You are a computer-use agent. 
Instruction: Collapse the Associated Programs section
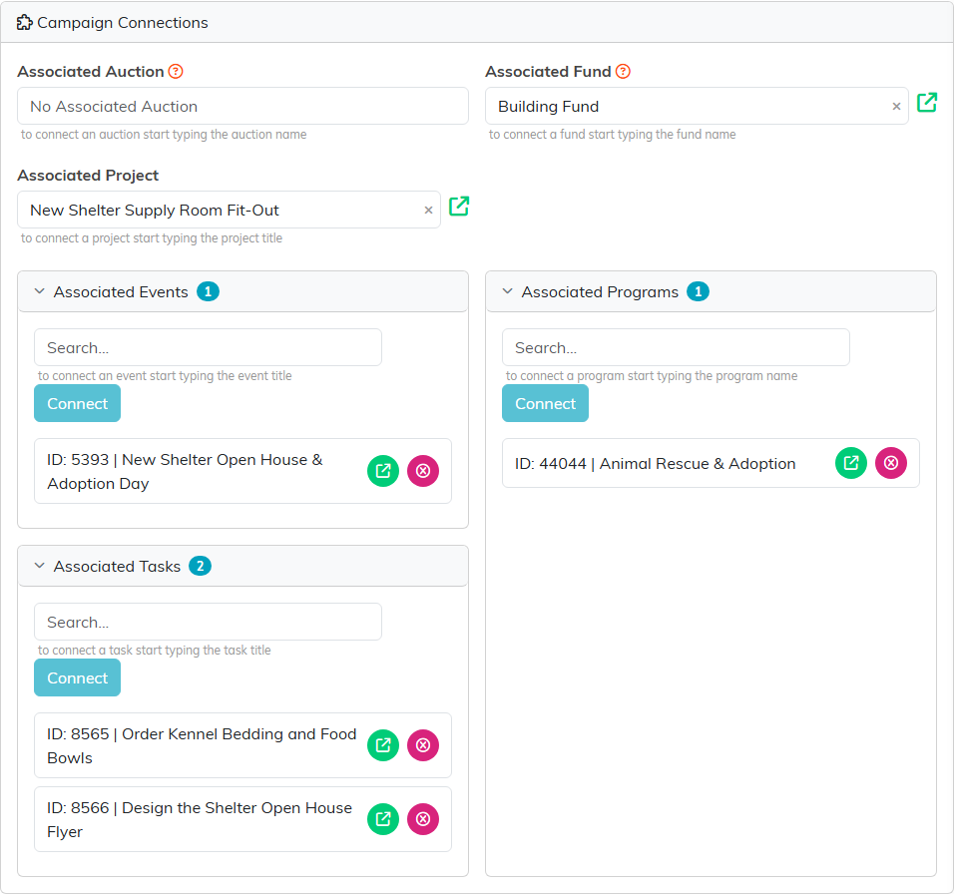tap(507, 291)
